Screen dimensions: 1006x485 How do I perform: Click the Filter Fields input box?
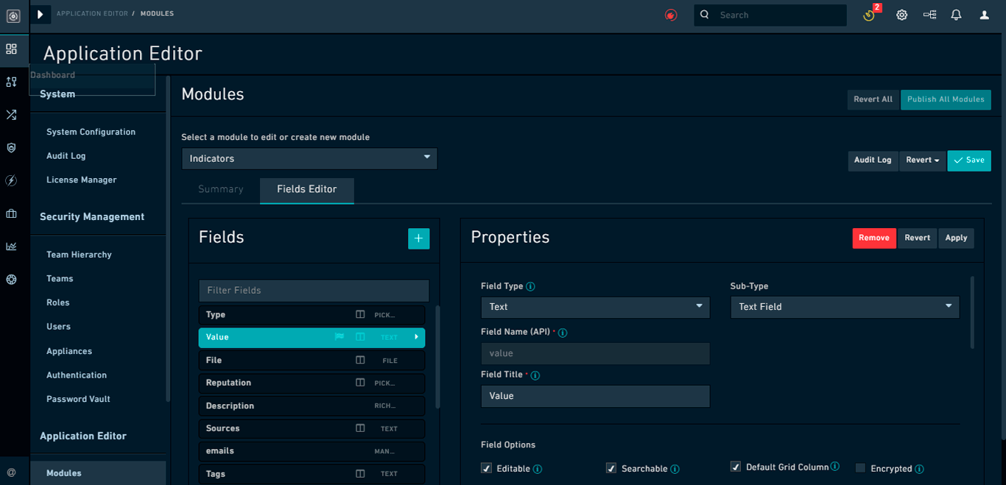314,291
